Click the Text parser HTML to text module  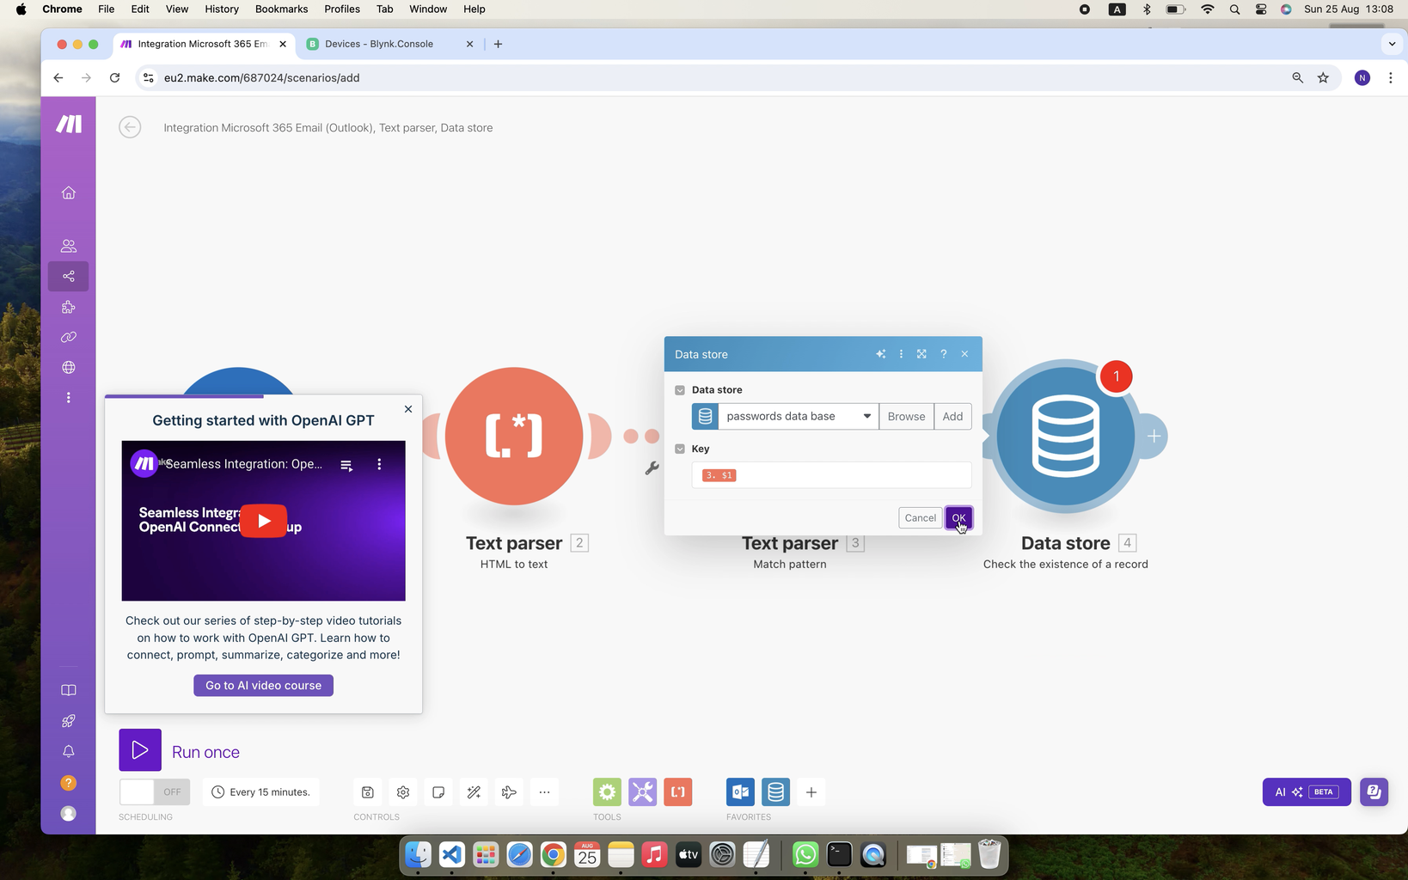point(514,436)
